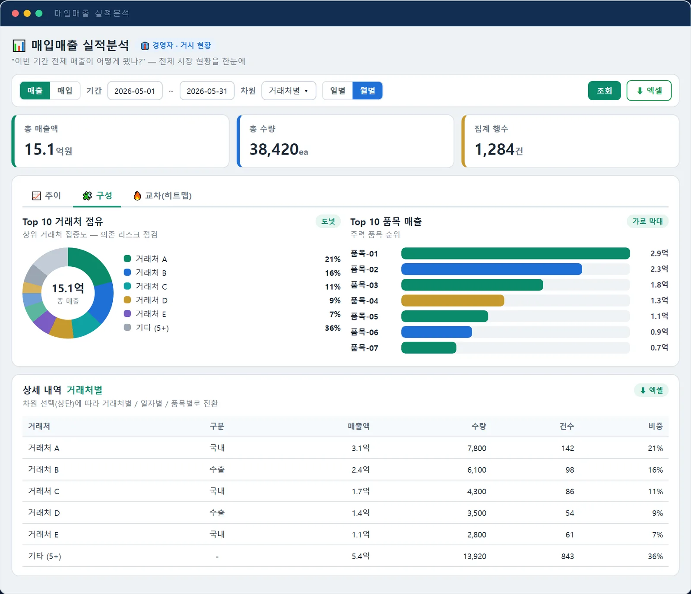Choose the 일별 period toggle
The height and width of the screenshot is (594, 691).
point(338,91)
